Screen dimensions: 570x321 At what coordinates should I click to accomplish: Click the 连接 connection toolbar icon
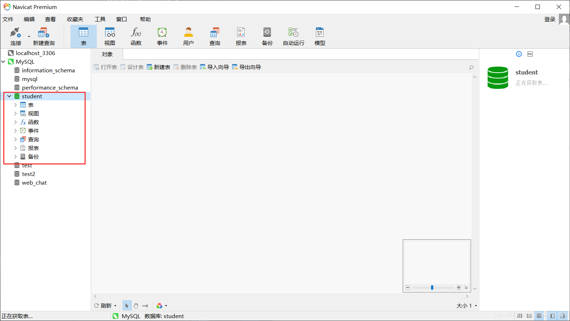pyautogui.click(x=15, y=36)
